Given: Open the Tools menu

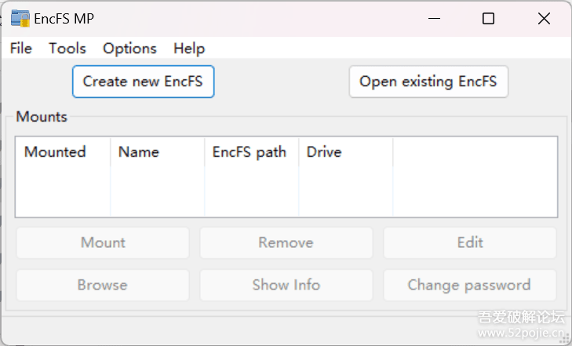Looking at the screenshot, I should 67,49.
